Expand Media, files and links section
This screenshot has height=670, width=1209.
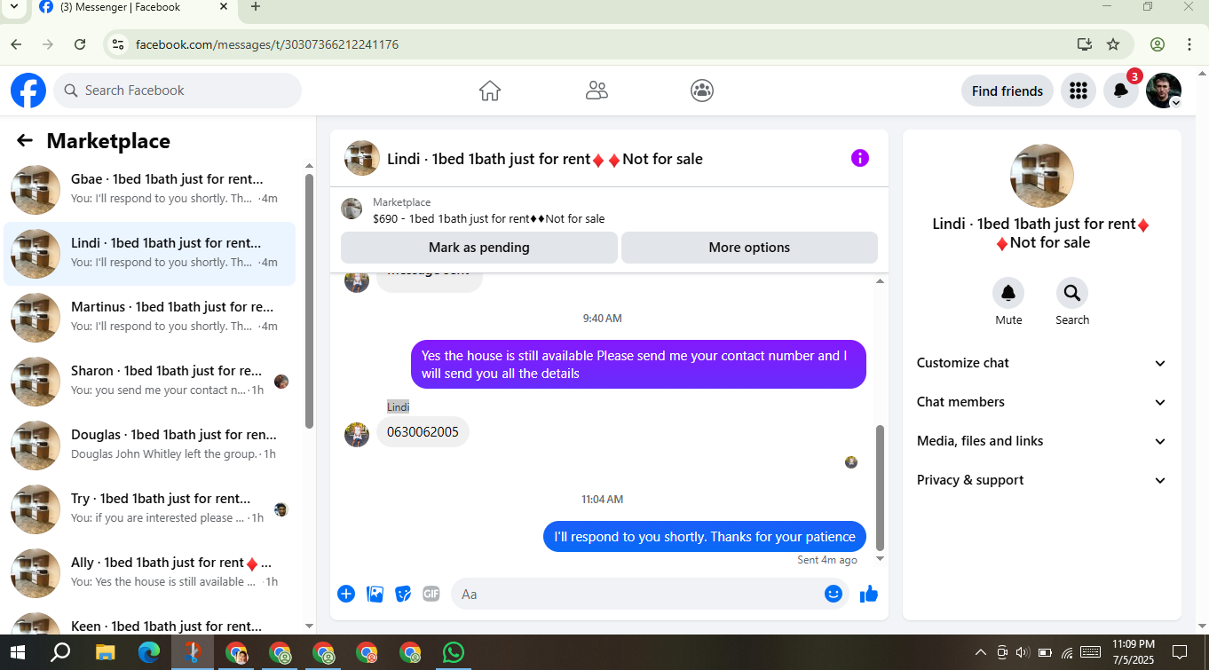coord(1041,441)
